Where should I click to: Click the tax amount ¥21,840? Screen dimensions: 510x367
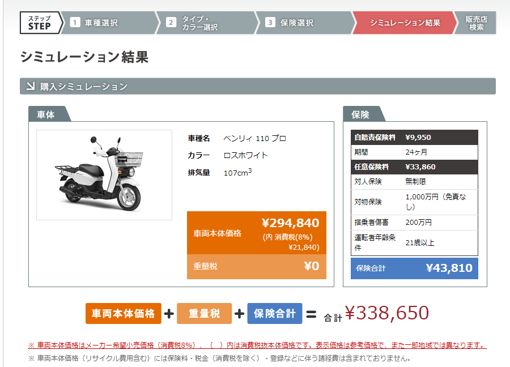tap(304, 247)
